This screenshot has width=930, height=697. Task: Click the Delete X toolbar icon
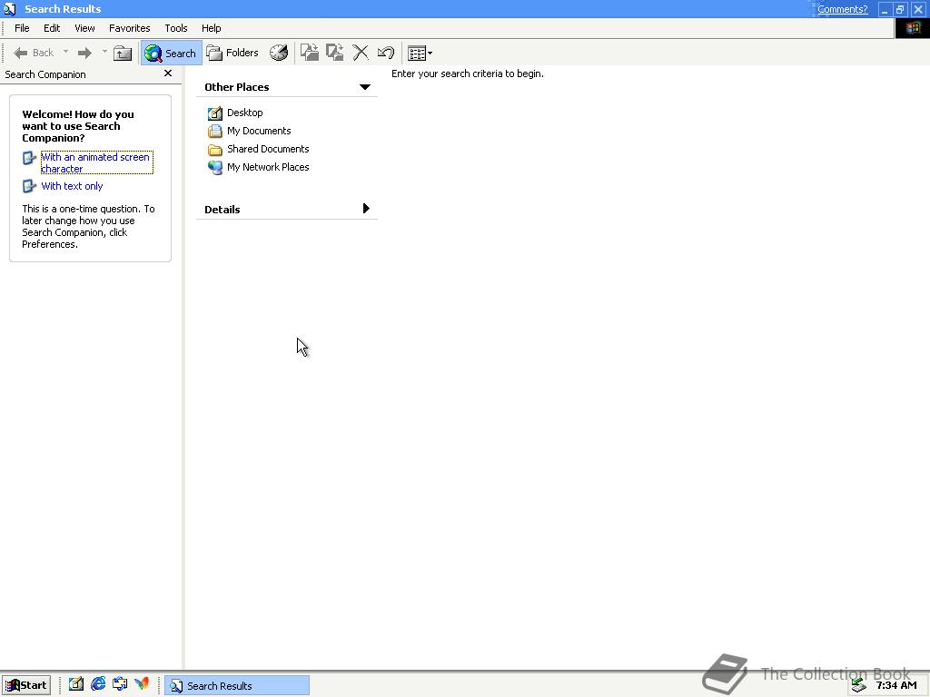(x=360, y=53)
